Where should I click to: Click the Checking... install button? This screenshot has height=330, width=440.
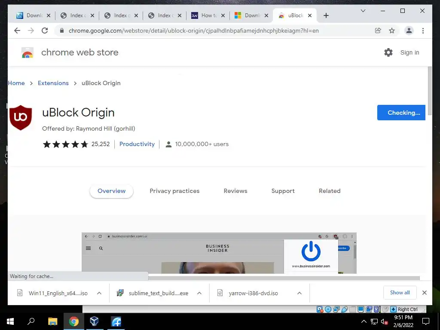point(401,113)
